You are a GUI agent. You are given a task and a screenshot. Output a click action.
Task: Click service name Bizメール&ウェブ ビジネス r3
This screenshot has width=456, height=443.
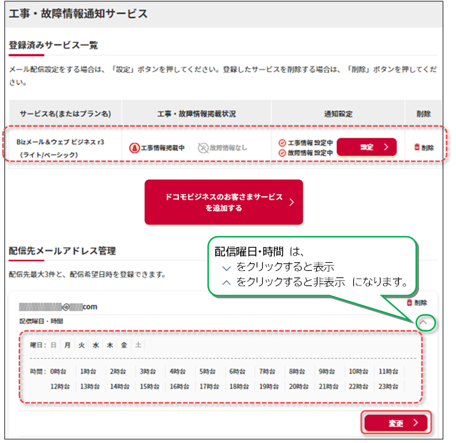[60, 142]
